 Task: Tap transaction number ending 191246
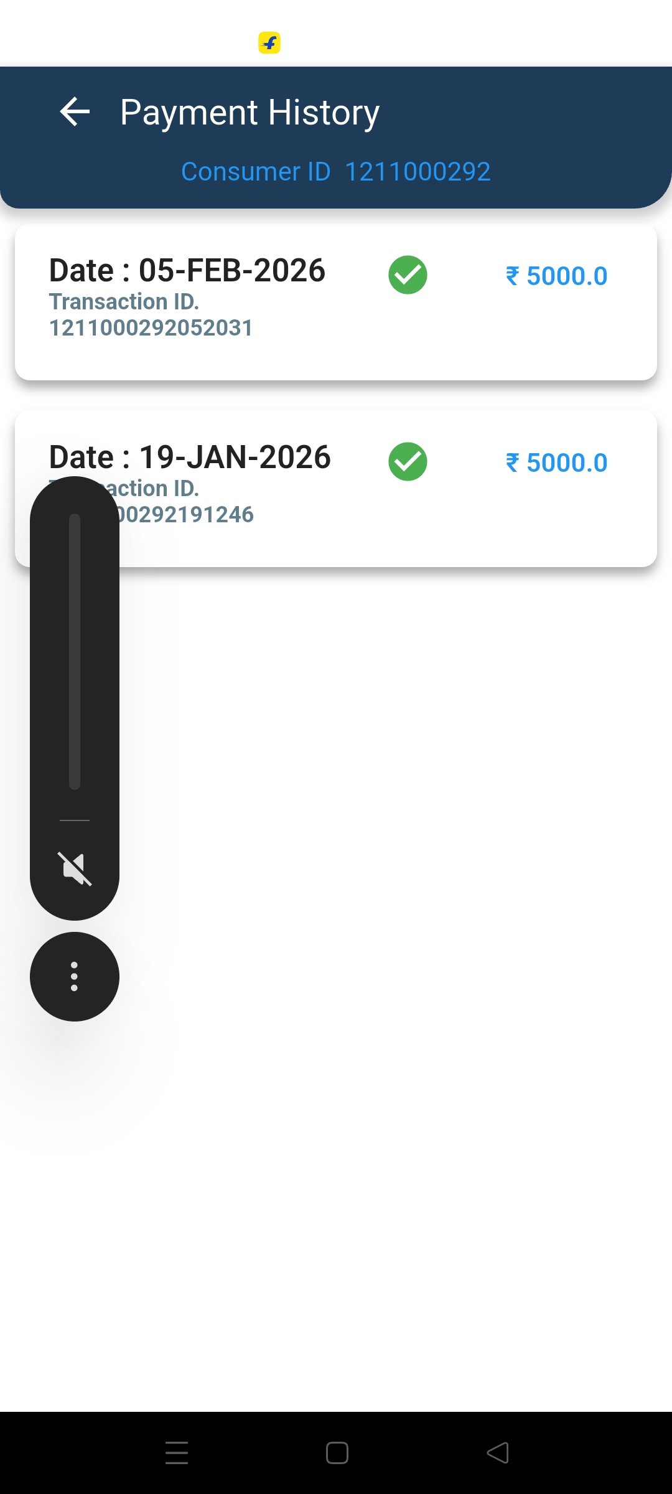tap(187, 515)
